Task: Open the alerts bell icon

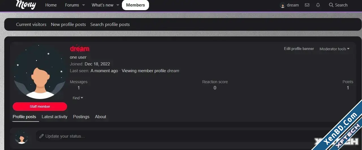Action: [x=318, y=5]
